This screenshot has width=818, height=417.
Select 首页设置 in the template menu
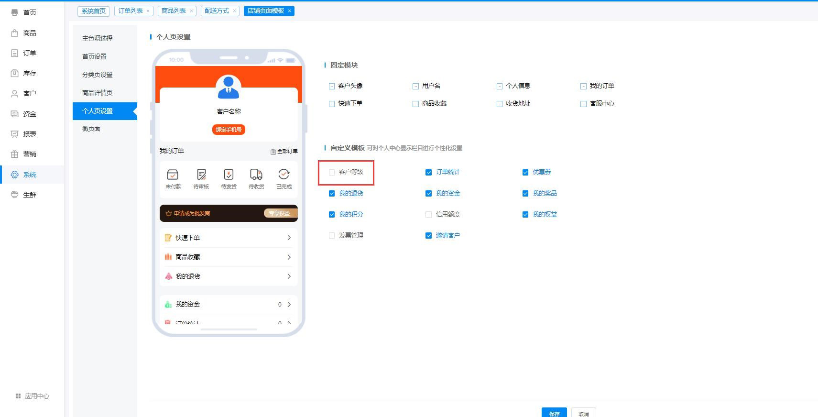coord(95,56)
